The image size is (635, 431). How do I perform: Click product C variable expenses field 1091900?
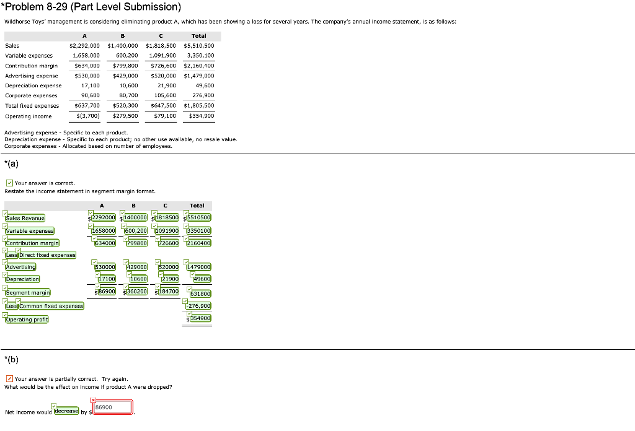click(x=167, y=231)
